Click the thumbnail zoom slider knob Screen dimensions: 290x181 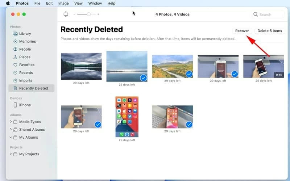[88, 14]
